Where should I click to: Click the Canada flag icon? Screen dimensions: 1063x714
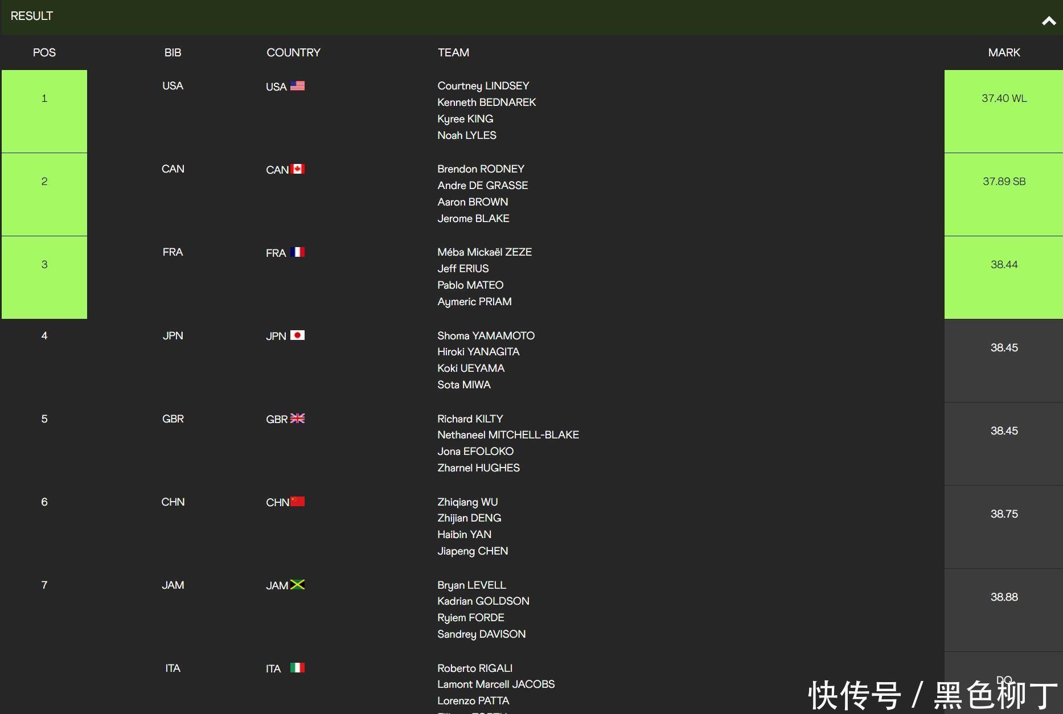coord(297,169)
